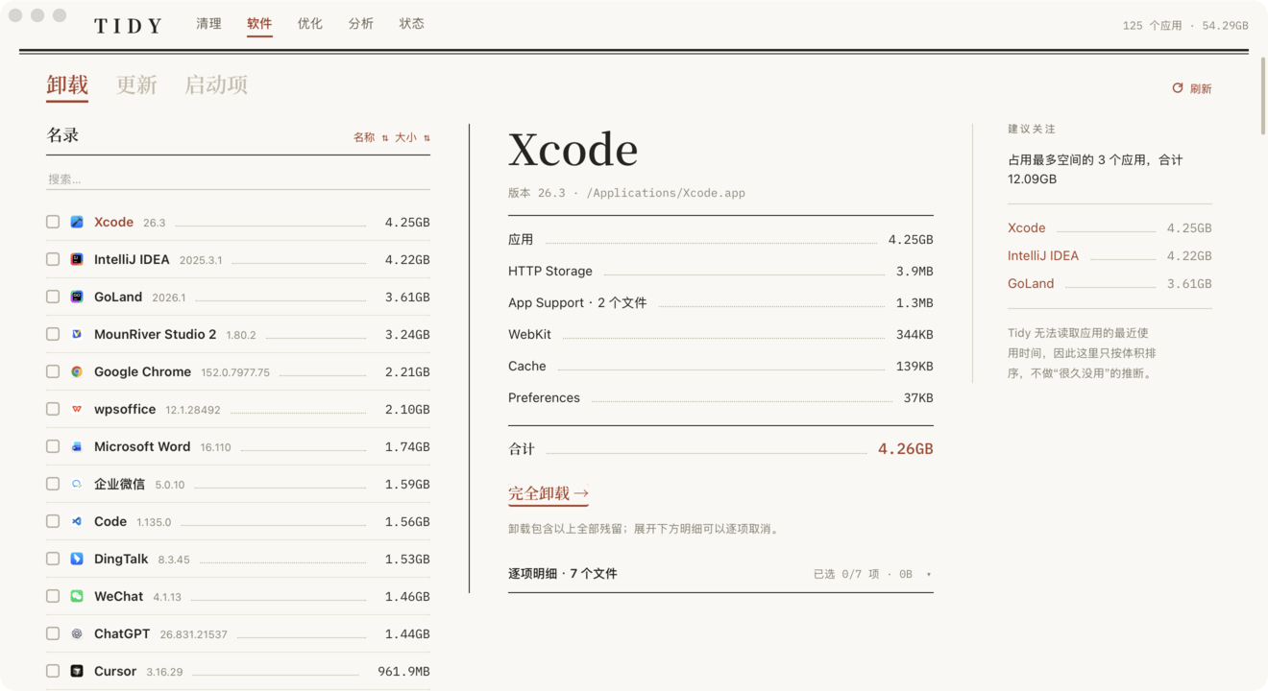Screen dimensions: 1268x691
Task: Click the refresh icon next to 刷新
Action: (1178, 88)
